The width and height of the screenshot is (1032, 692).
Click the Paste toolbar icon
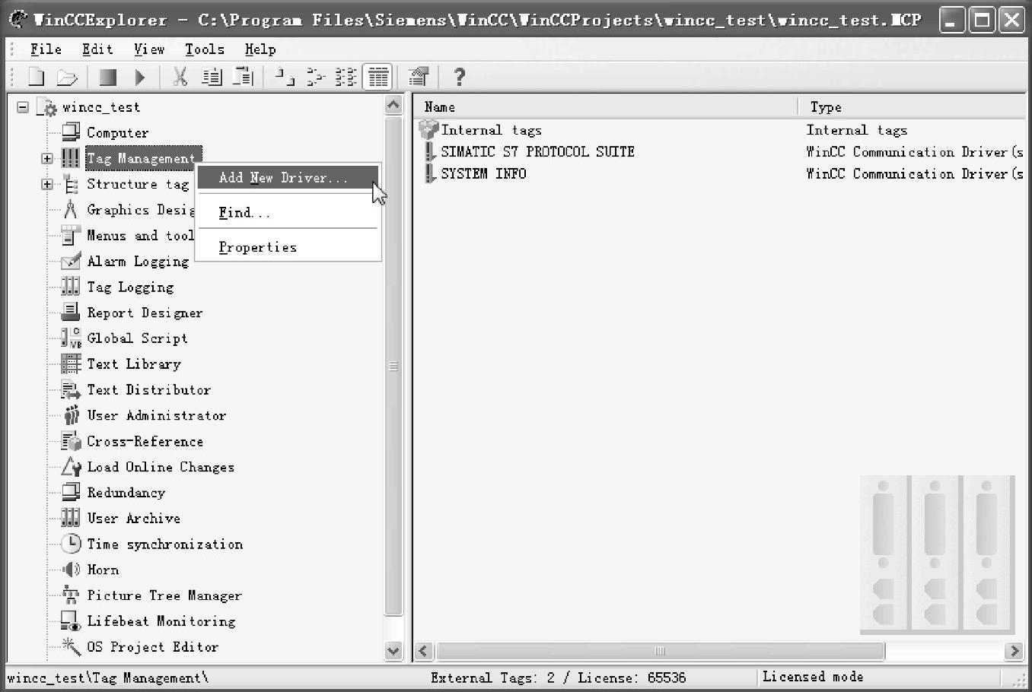[243, 77]
